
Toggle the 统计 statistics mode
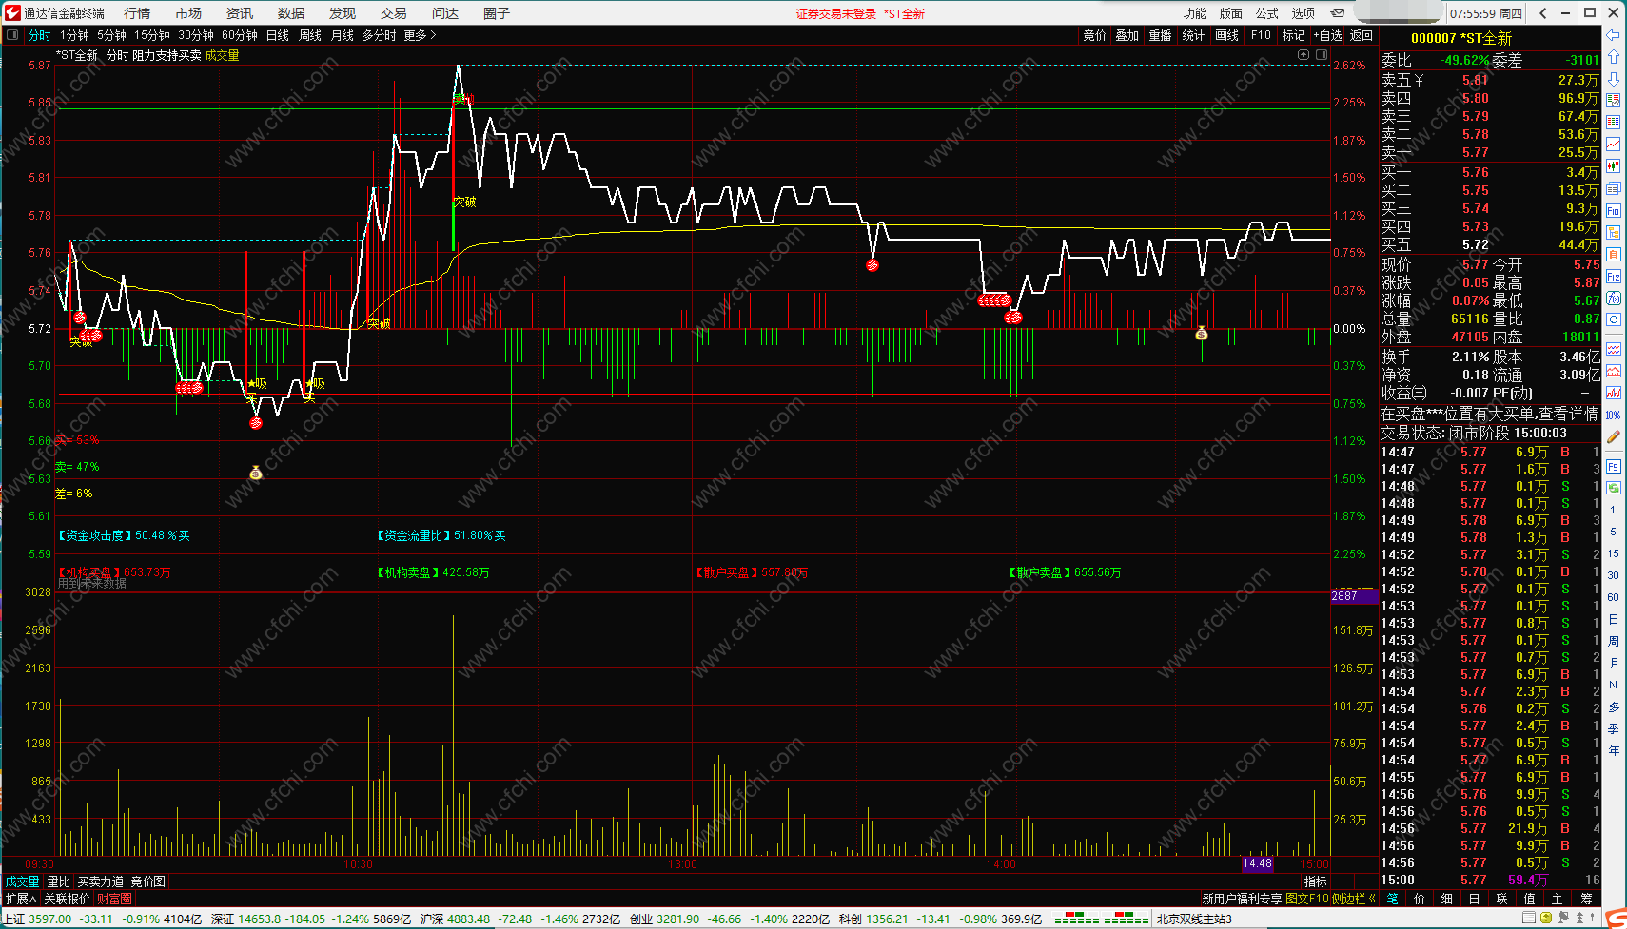click(1193, 35)
